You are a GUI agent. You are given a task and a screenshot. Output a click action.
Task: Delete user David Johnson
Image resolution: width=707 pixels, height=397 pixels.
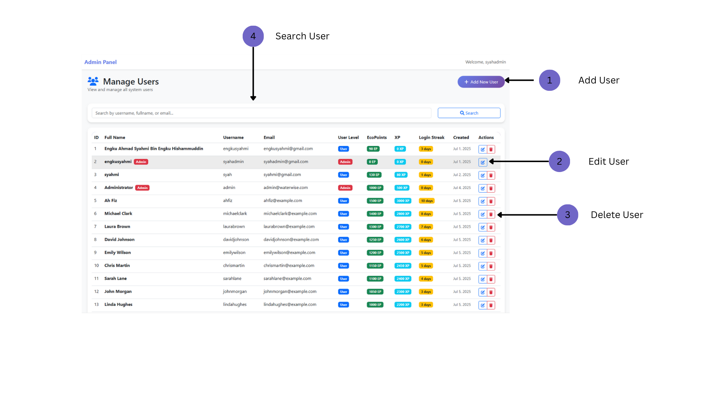[x=491, y=240]
